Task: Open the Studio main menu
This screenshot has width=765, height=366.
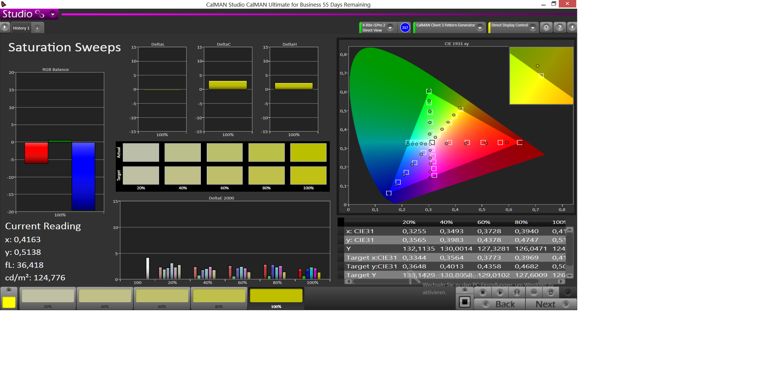Action: tap(53, 14)
